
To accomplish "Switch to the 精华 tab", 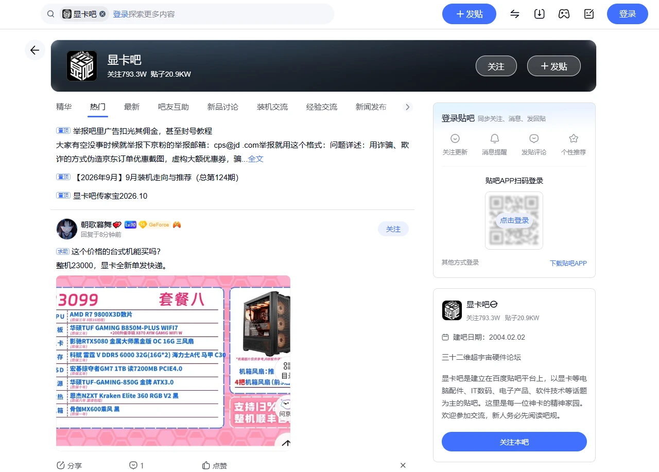I will point(64,107).
